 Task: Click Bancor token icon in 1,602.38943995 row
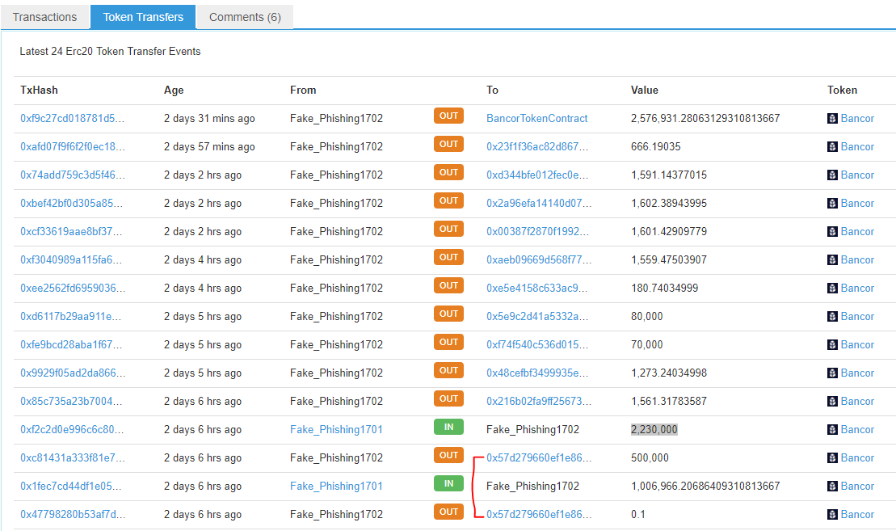(x=832, y=203)
